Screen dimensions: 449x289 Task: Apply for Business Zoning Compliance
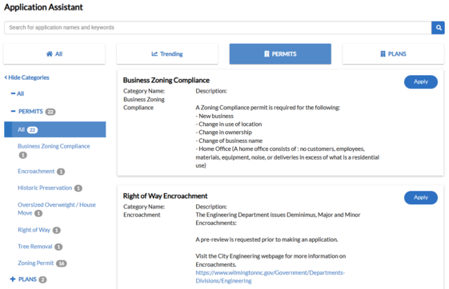point(421,82)
